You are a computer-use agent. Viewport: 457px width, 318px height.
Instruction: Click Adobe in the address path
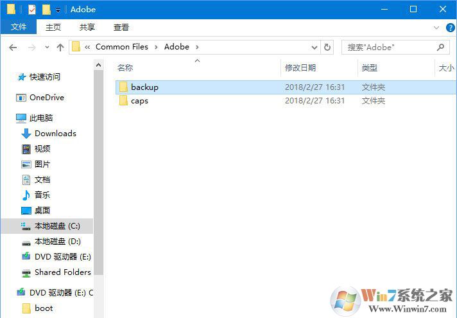pos(177,47)
